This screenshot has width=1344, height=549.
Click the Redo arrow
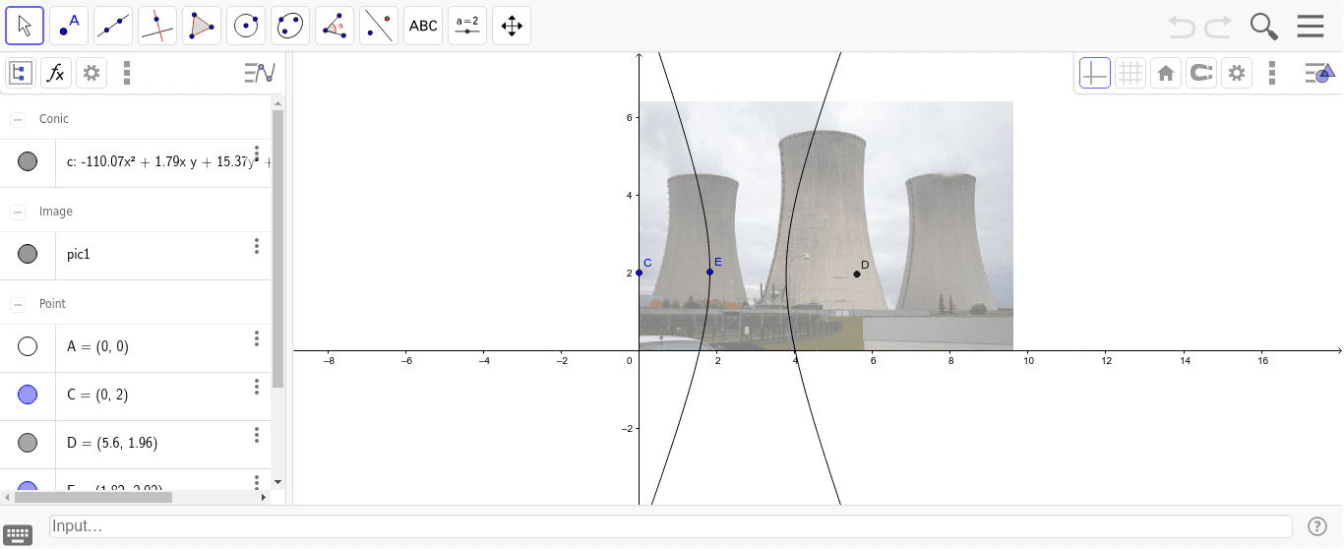pos(1218,27)
